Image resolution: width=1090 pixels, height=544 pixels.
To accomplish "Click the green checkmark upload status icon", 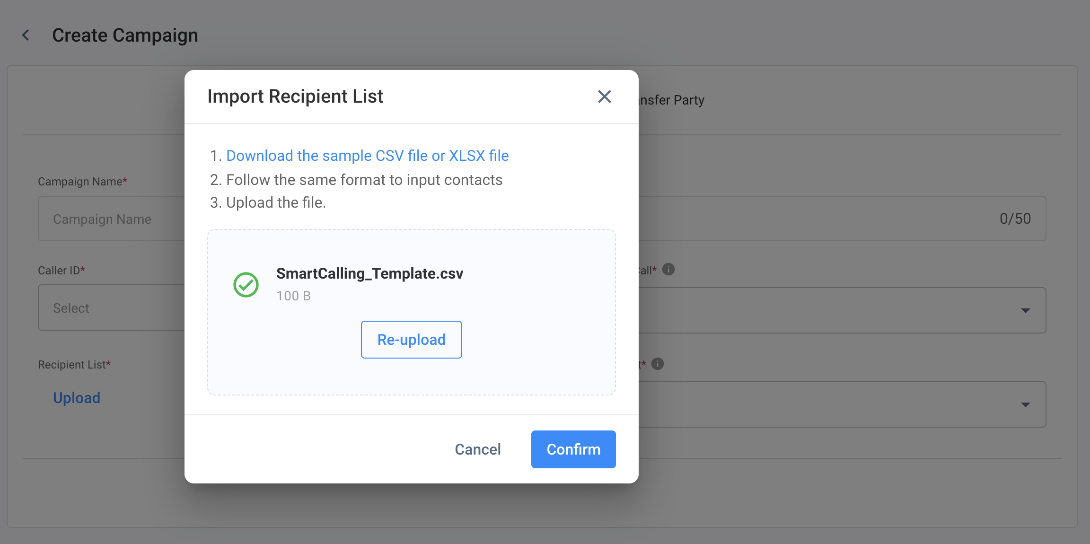I will (x=246, y=285).
